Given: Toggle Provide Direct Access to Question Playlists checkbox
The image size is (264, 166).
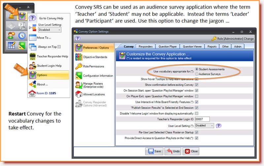Looking at the screenshot, I should pyautogui.click(x=196, y=138).
